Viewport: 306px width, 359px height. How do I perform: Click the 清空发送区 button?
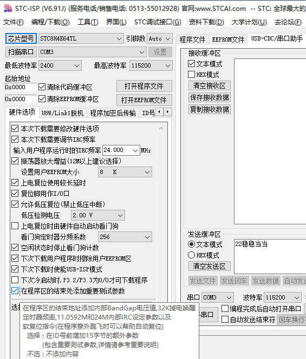tap(210, 266)
